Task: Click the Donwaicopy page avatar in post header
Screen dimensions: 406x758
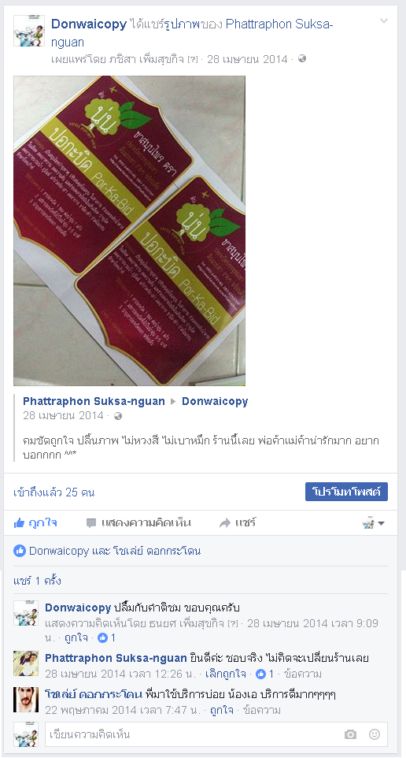Action: 29,31
